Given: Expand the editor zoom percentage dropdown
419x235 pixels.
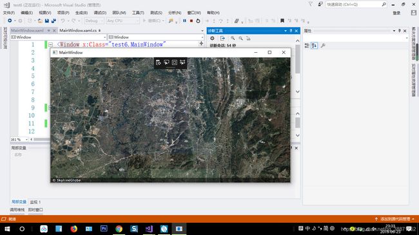Looking at the screenshot, I should pyautogui.click(x=26, y=140).
